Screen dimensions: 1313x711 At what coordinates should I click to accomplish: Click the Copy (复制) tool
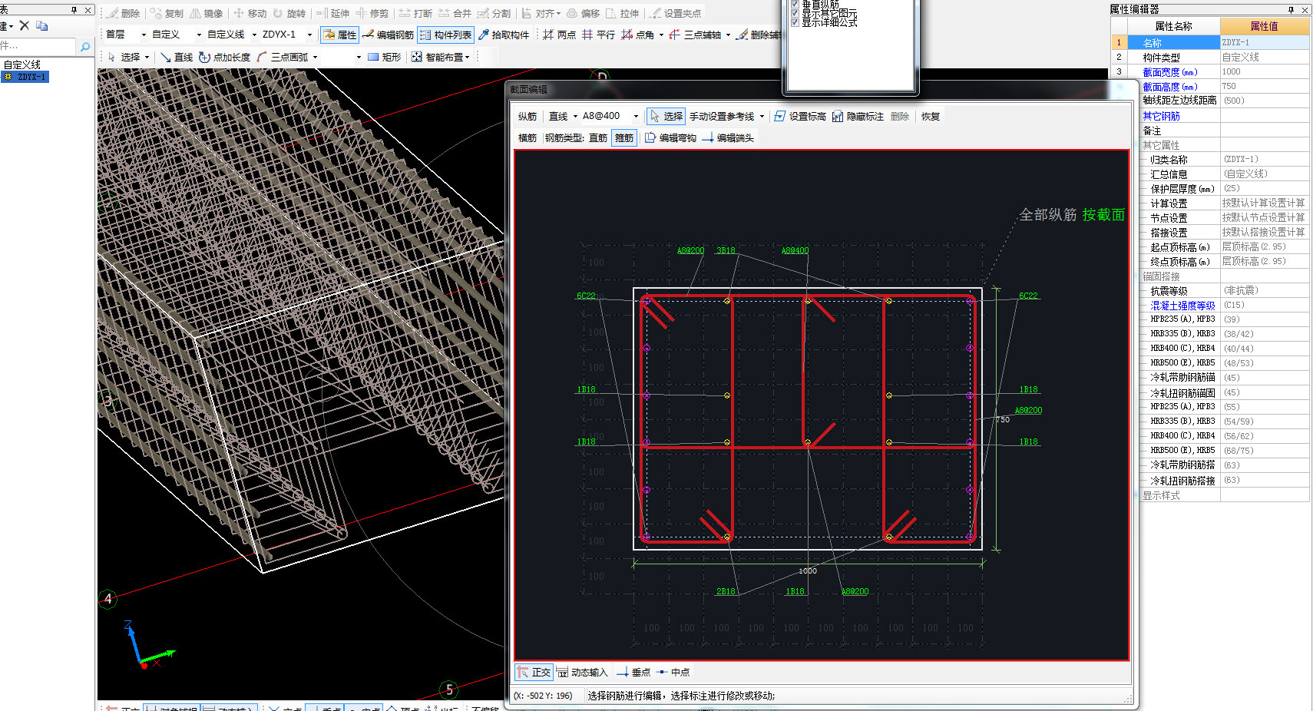[x=167, y=13]
